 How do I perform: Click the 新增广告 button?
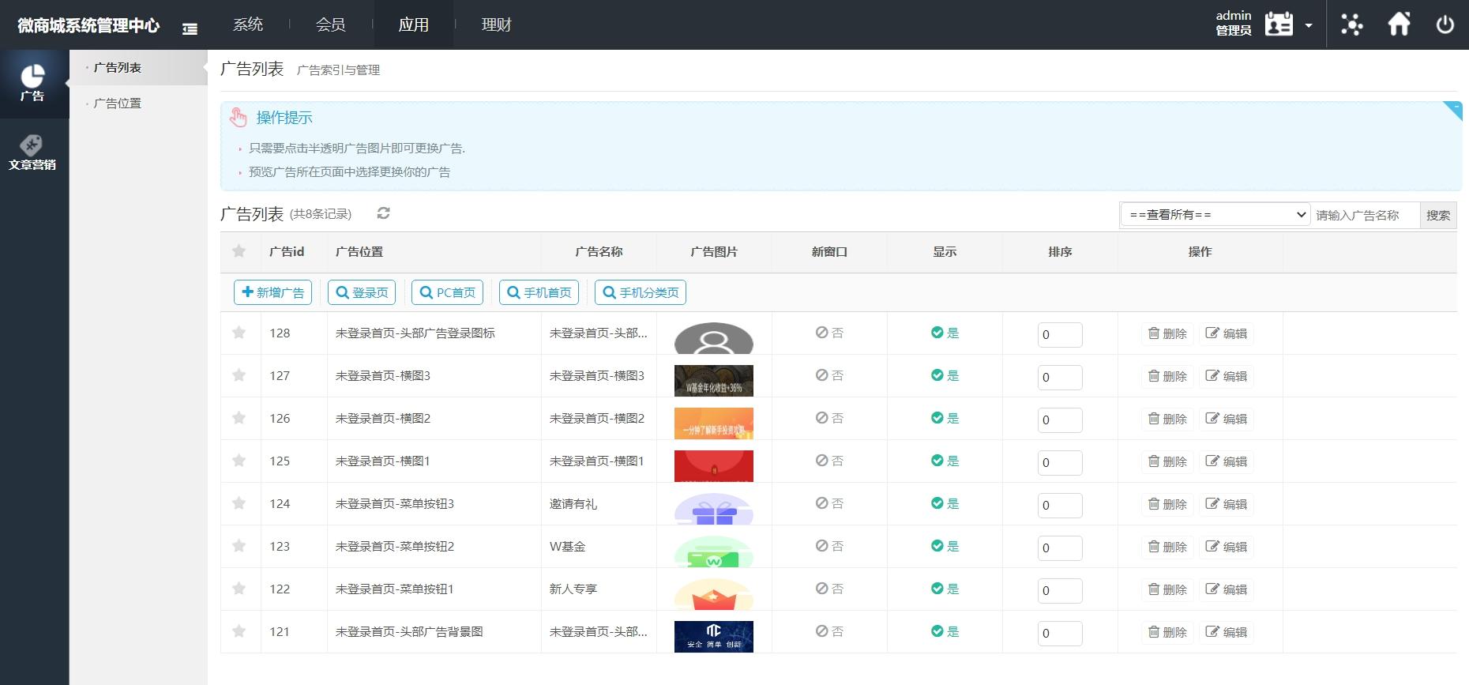(x=272, y=292)
